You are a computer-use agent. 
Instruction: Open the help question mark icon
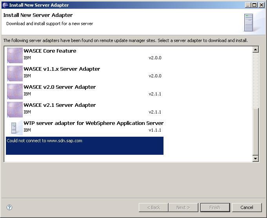[x=9, y=207]
